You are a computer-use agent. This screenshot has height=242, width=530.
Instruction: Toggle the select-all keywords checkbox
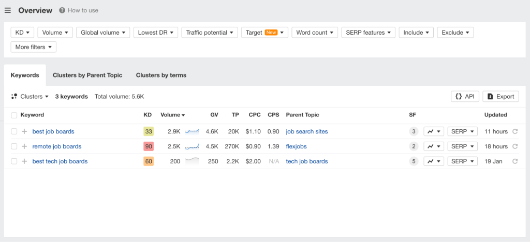(x=14, y=115)
